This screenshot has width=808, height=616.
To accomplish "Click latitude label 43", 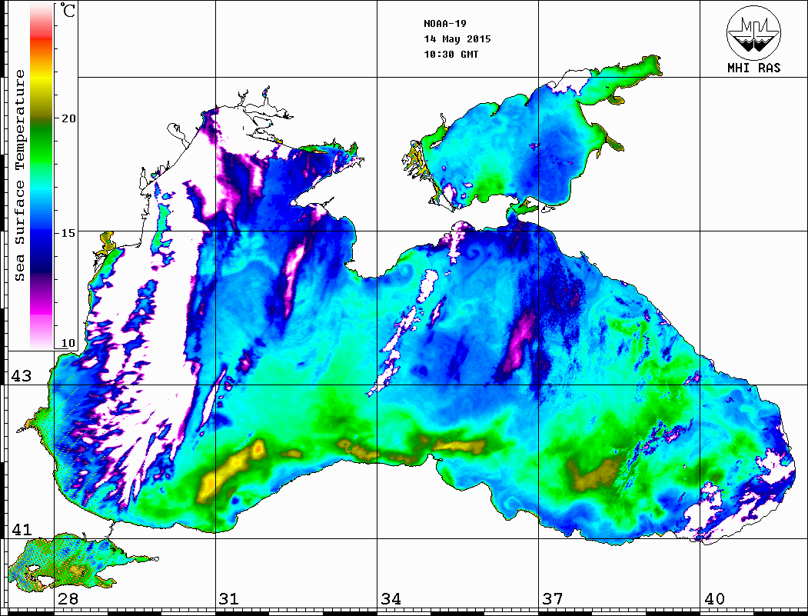I will click(21, 376).
